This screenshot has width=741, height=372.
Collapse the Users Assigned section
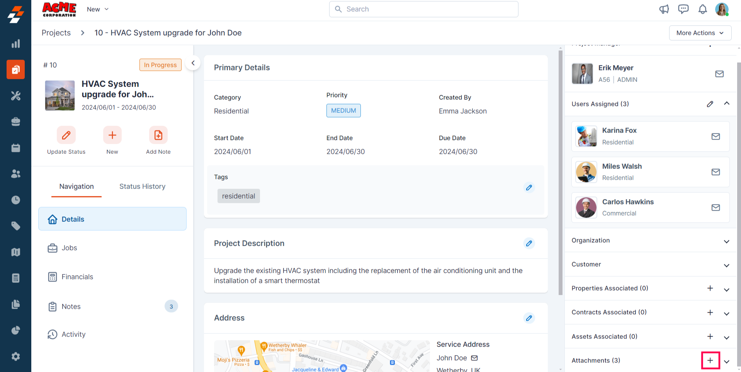click(726, 104)
